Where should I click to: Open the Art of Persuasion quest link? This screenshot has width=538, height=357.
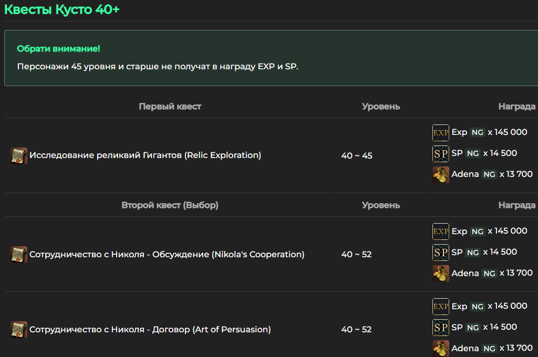(x=150, y=330)
